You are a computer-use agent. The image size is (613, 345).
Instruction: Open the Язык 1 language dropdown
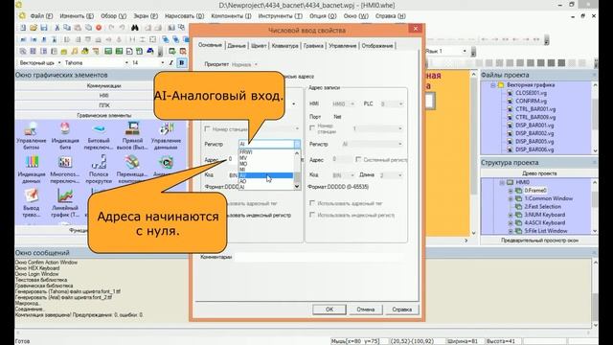pos(465,51)
